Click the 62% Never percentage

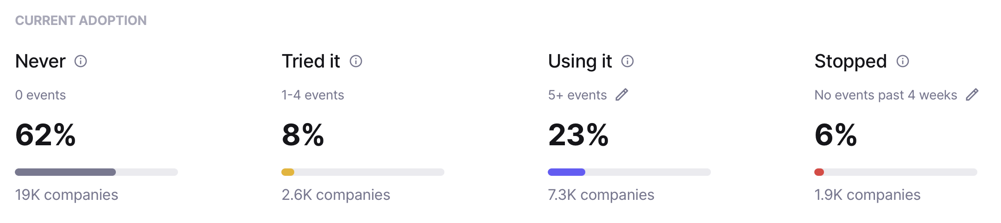(45, 135)
